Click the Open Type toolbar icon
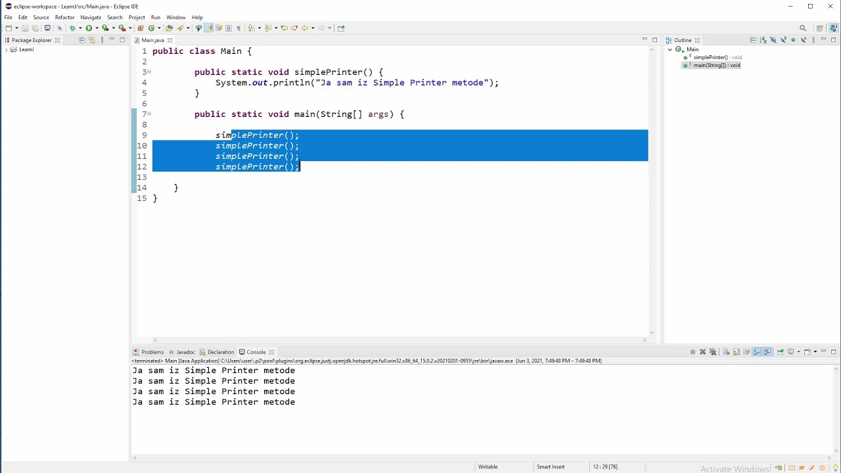The height and width of the screenshot is (473, 841). (x=169, y=28)
